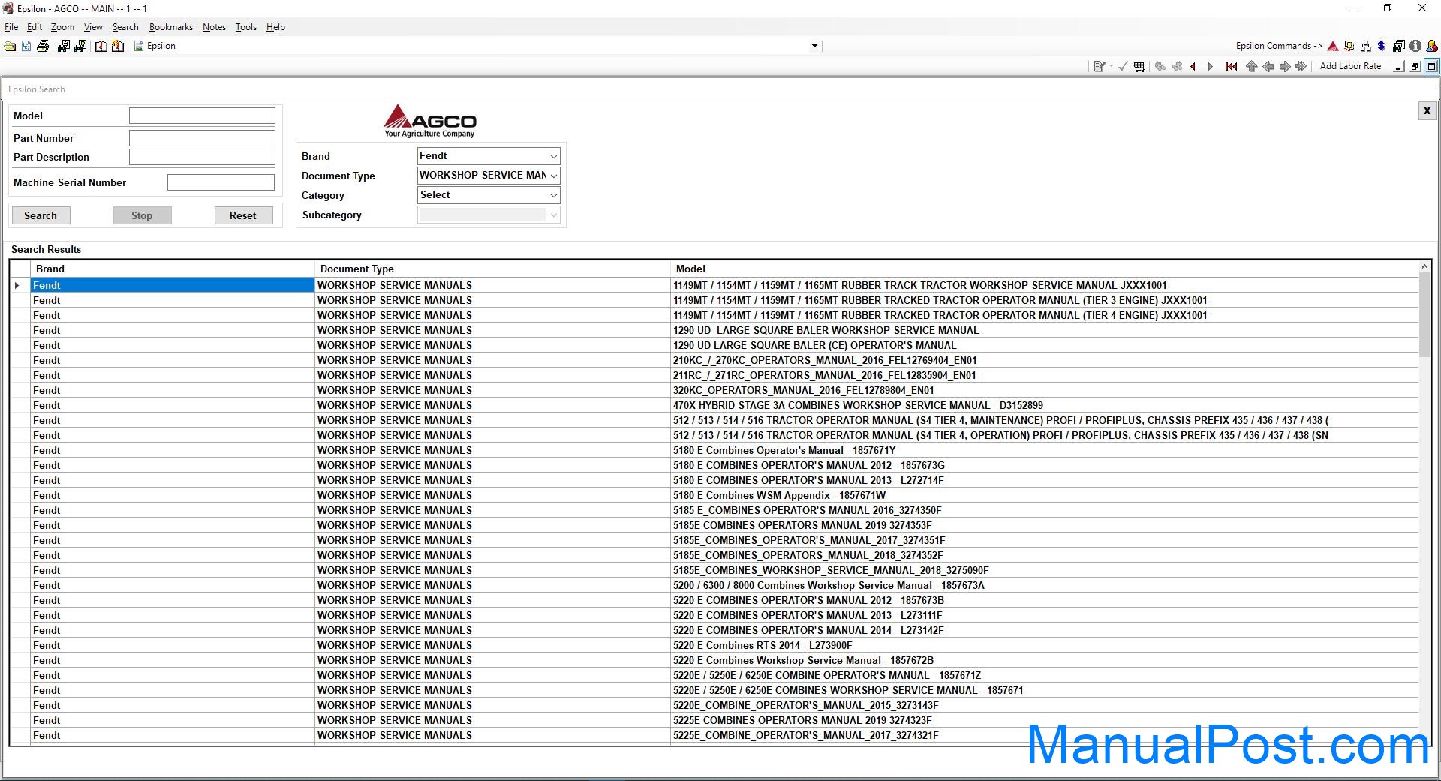The image size is (1441, 781).
Task: Click the red skip-to-first arrows icon
Action: click(x=1231, y=66)
